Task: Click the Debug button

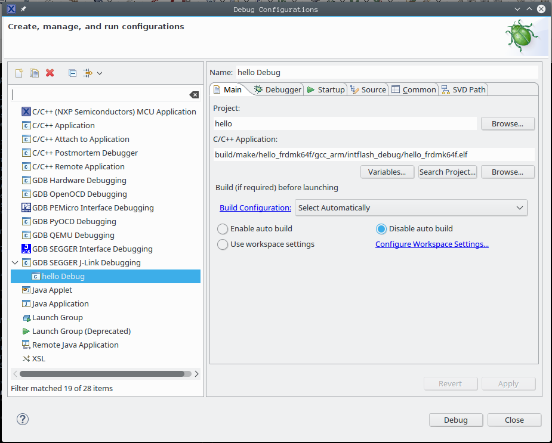Action: (x=455, y=420)
